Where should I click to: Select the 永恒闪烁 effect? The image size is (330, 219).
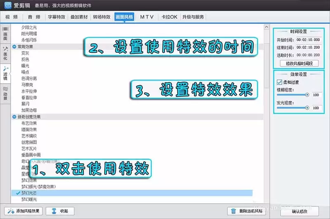(x=29, y=40)
